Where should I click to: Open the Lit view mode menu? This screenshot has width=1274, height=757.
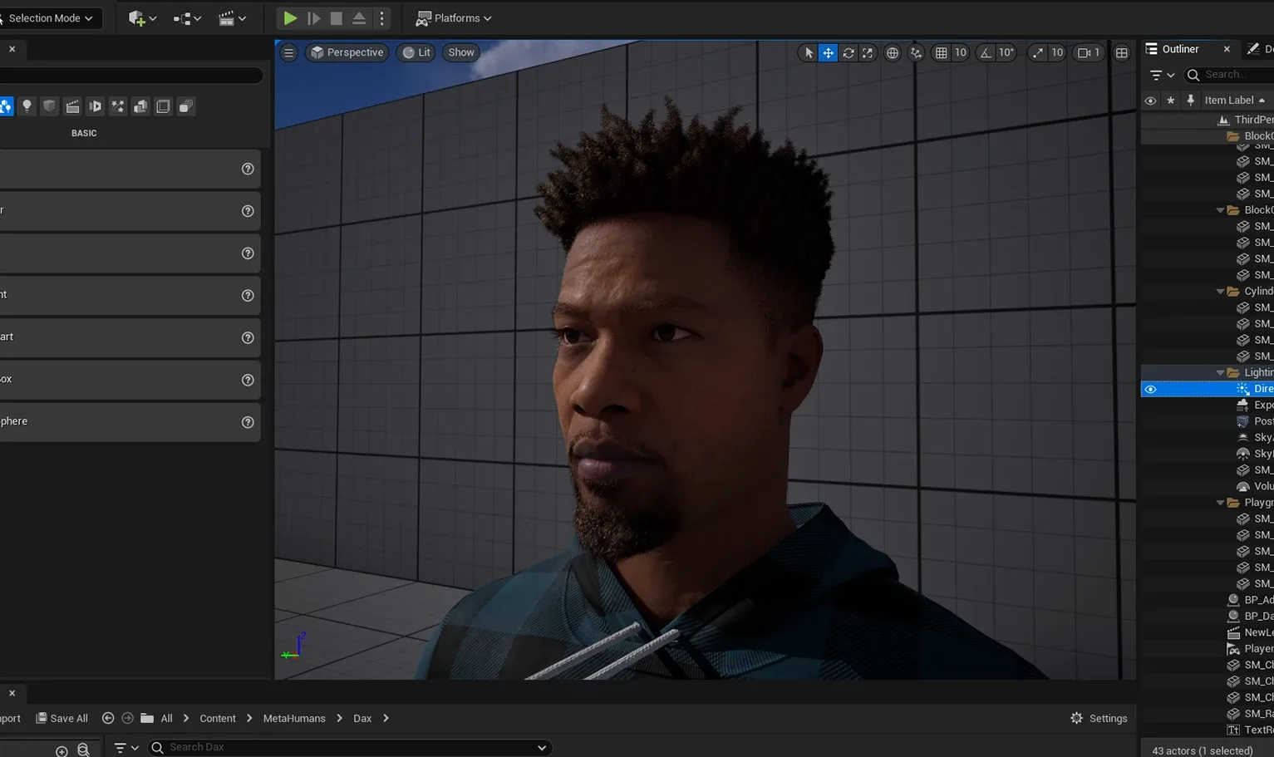[x=416, y=52]
